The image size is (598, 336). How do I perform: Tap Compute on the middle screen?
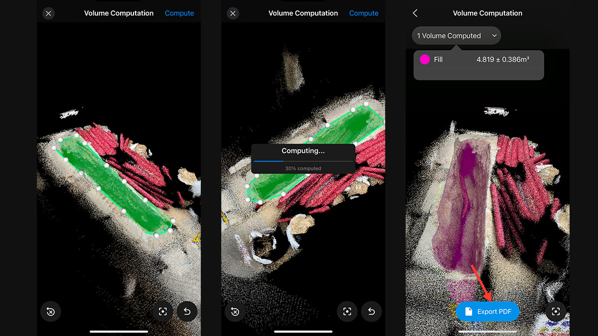pyautogui.click(x=363, y=13)
